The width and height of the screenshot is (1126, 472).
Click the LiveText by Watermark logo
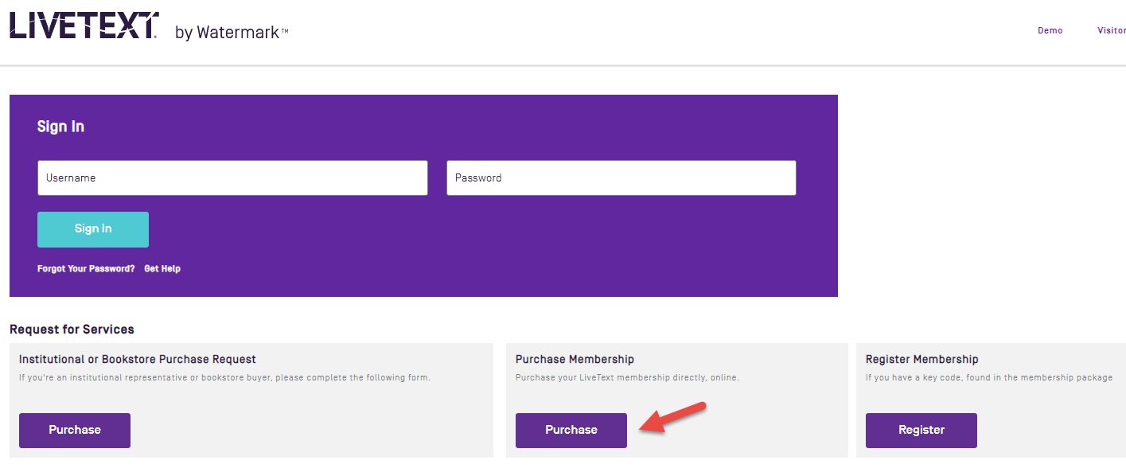click(149, 27)
